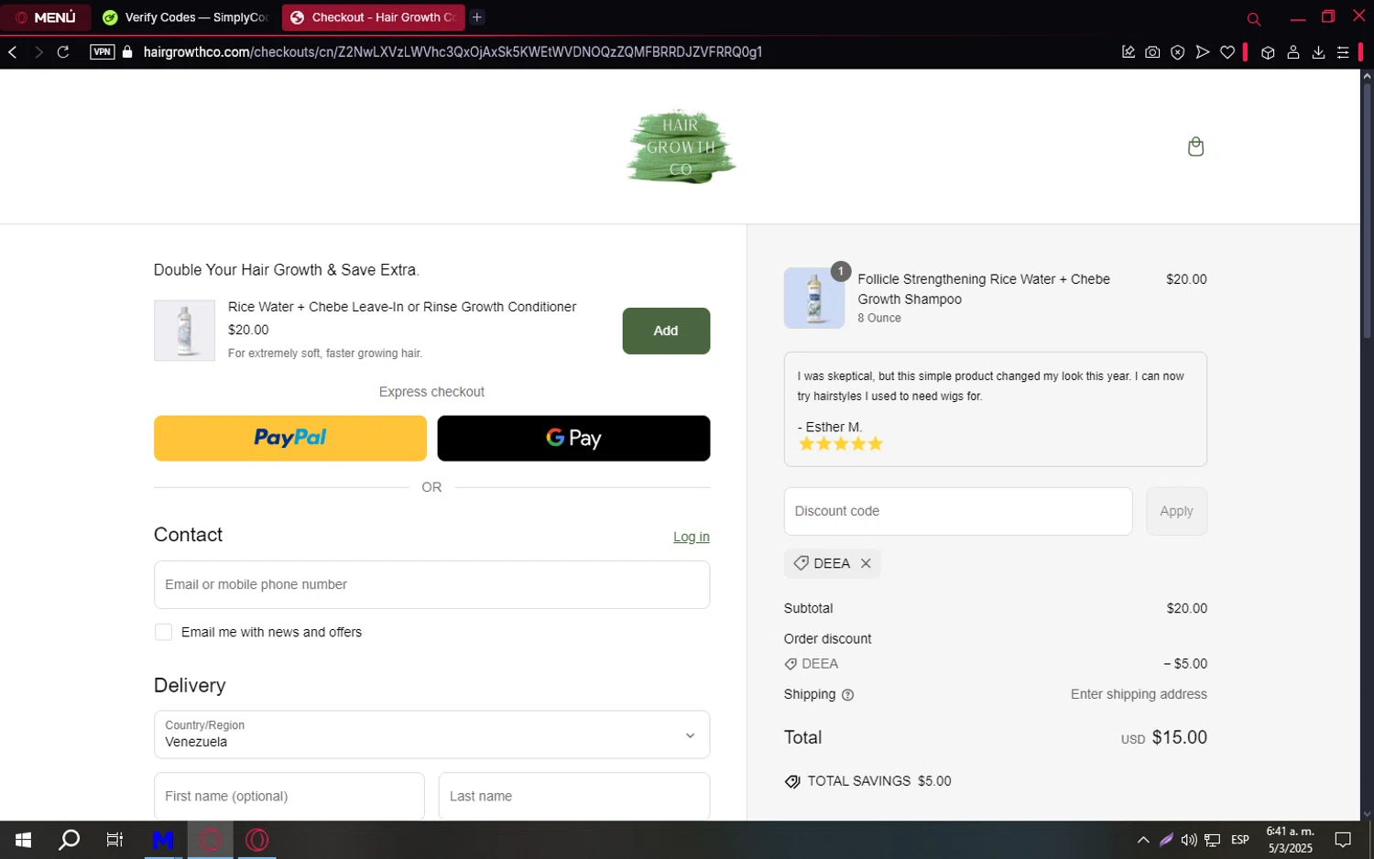Open the Opera GX MENÚ button
This screenshot has height=859, width=1374.
coord(46,17)
